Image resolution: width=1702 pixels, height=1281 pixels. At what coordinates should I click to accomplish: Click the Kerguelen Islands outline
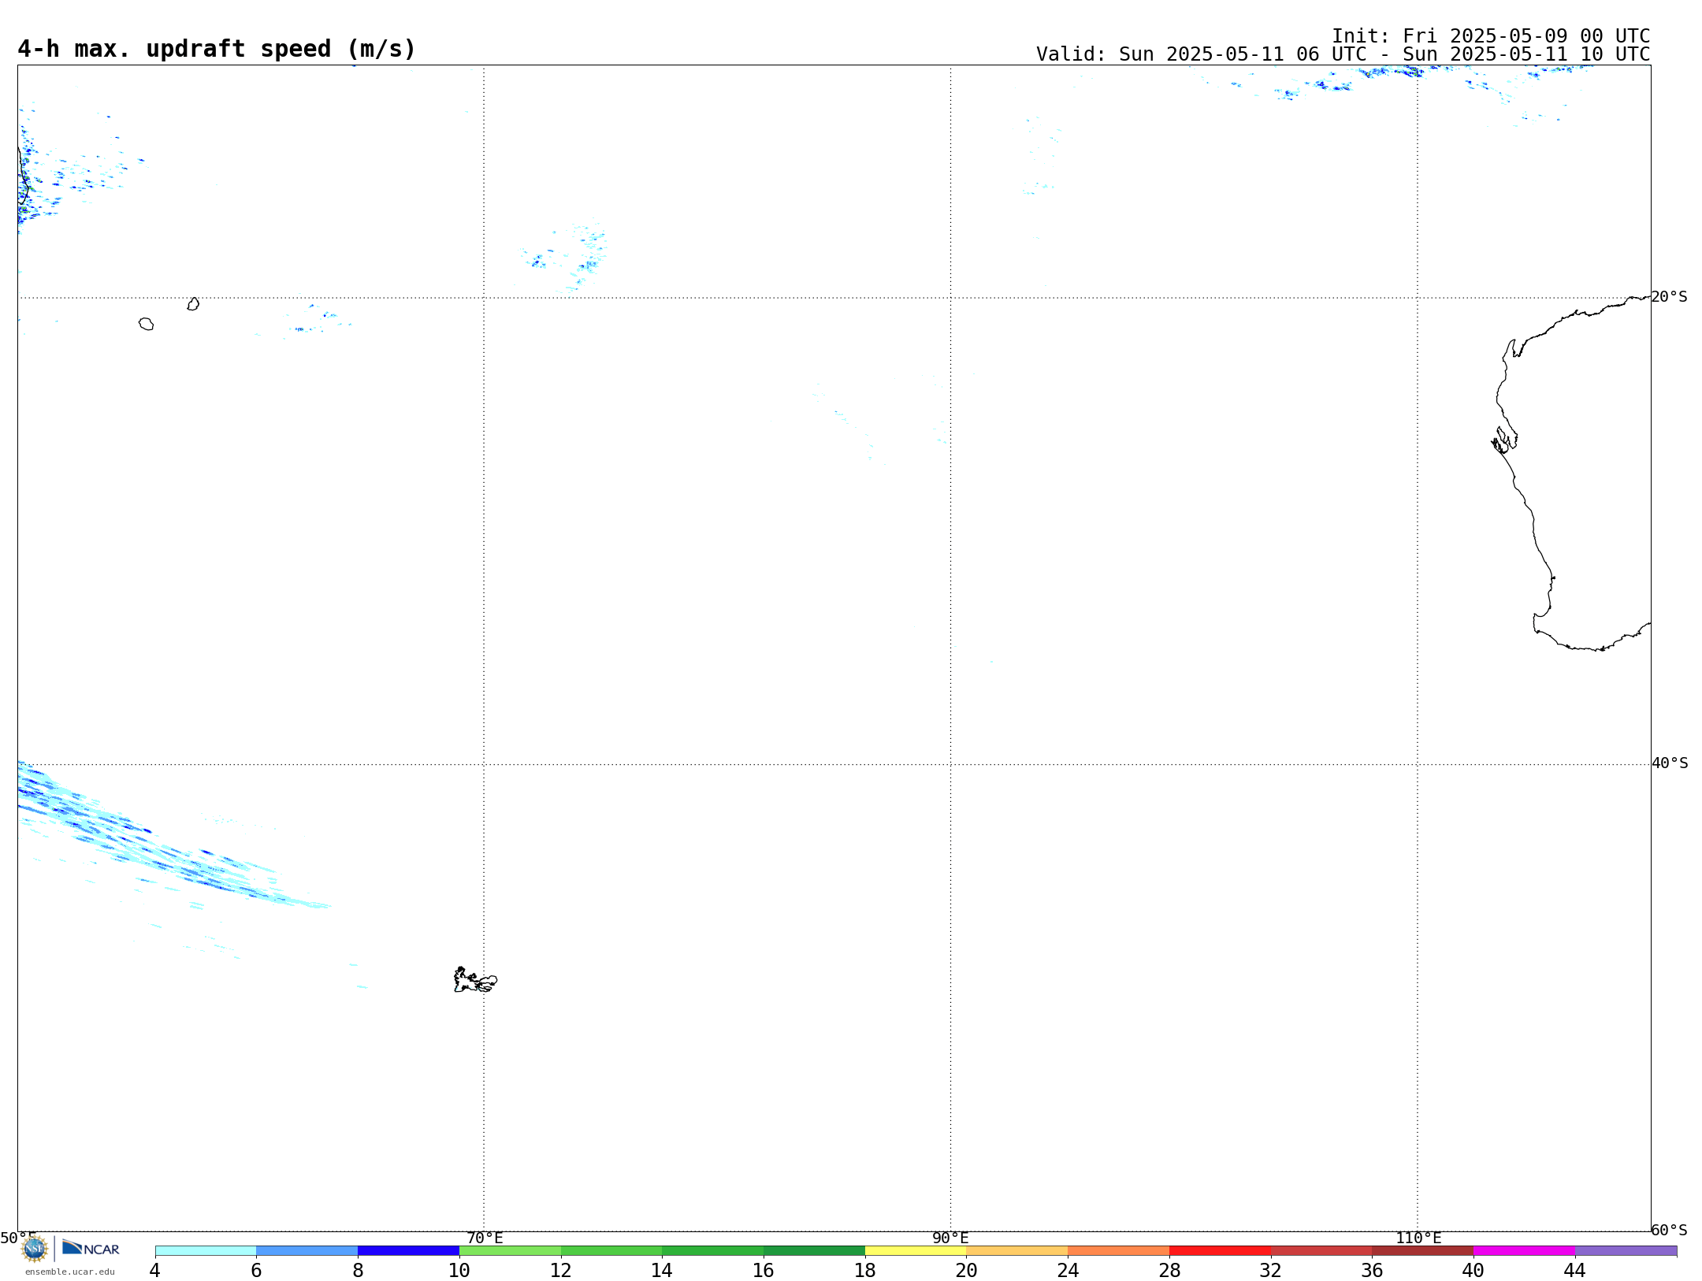(x=475, y=980)
